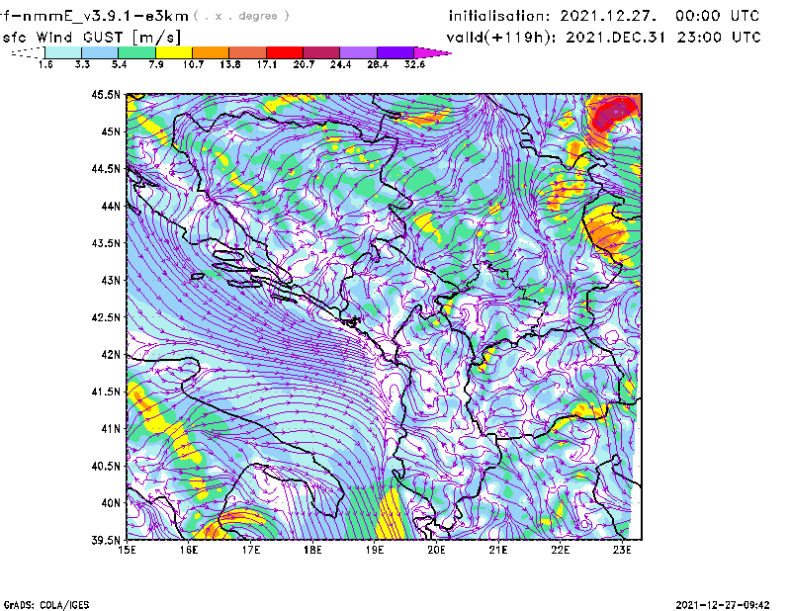Click the dashed white legend start arrow
This screenshot has width=791, height=611.
[x=28, y=52]
